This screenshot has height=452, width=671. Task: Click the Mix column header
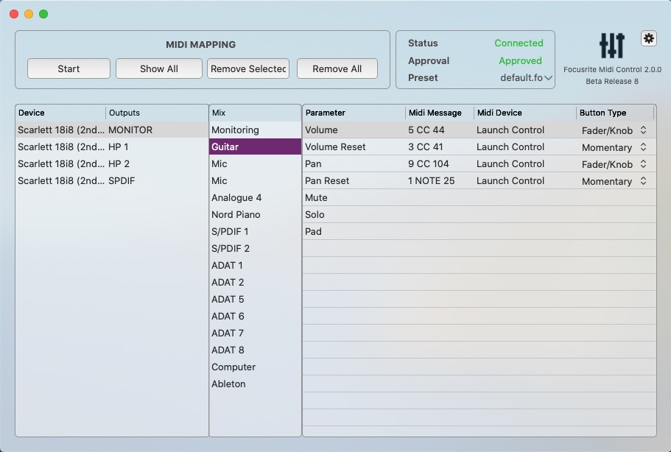tap(255, 113)
